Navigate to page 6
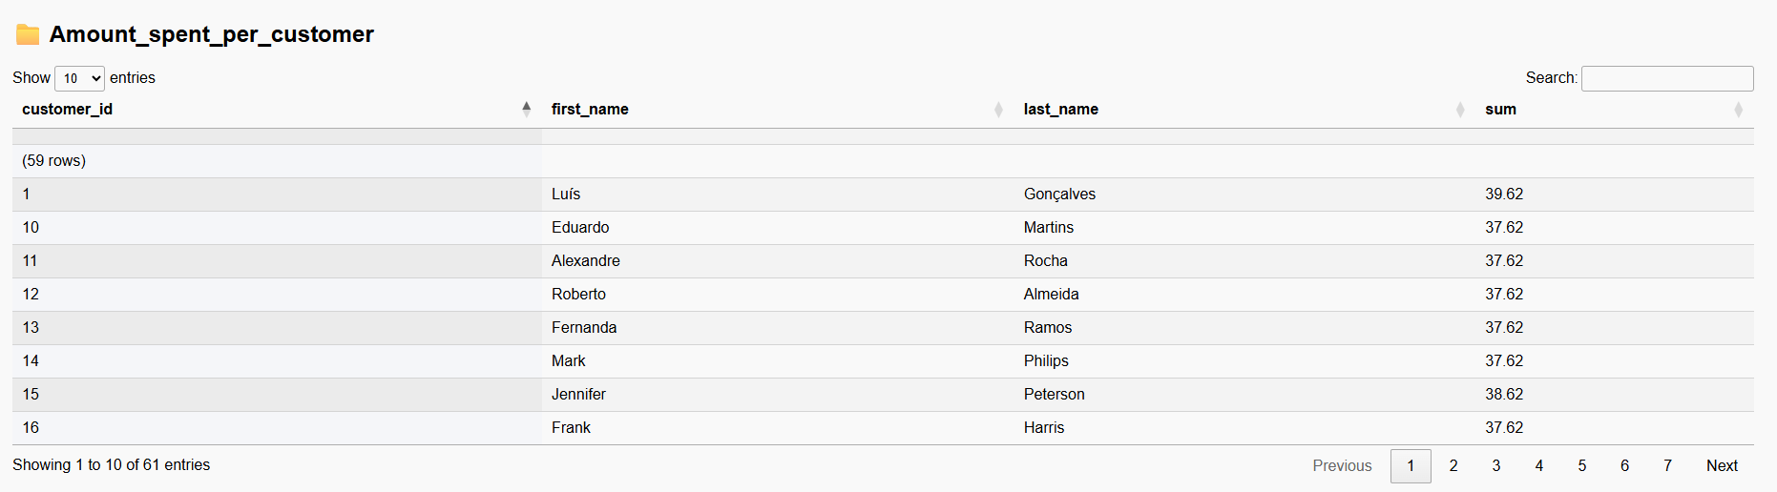The width and height of the screenshot is (1777, 492). tap(1624, 465)
